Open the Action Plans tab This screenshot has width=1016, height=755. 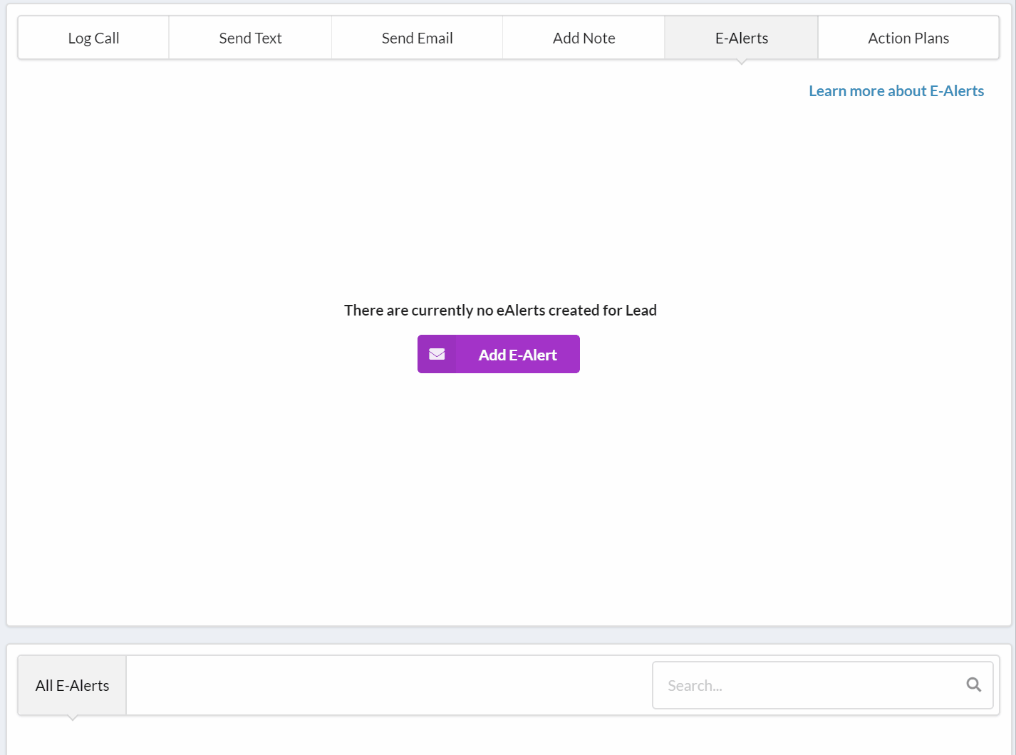click(x=908, y=38)
